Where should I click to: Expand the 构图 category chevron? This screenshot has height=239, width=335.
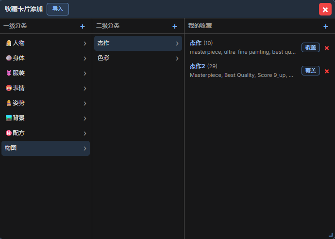tap(85, 149)
